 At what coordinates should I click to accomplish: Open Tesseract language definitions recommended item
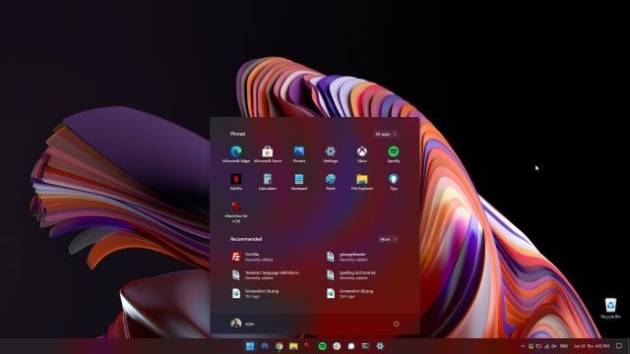(265, 275)
